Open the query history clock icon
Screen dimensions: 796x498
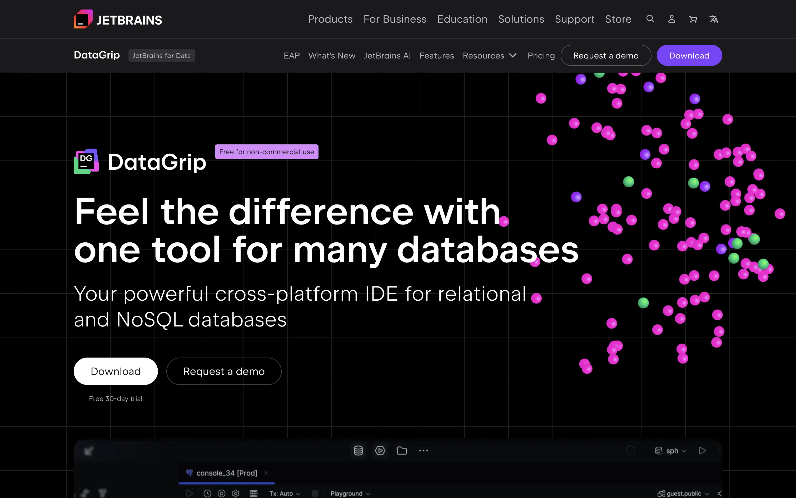tap(207, 493)
